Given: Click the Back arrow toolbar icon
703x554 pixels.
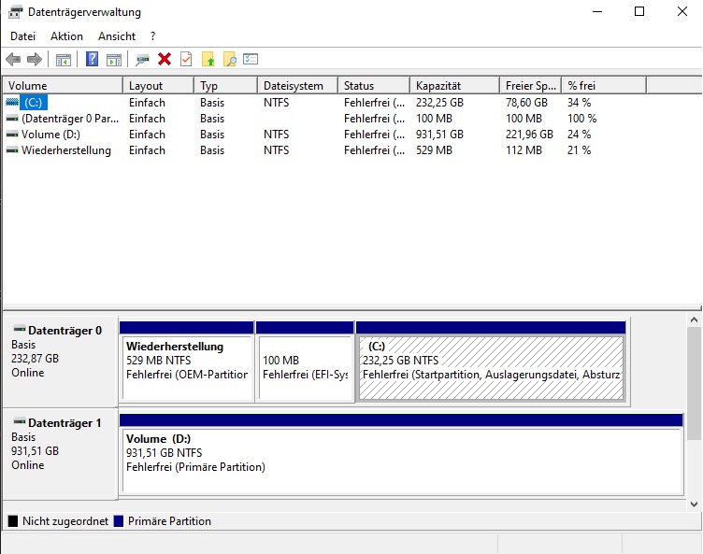Looking at the screenshot, I should (13, 59).
